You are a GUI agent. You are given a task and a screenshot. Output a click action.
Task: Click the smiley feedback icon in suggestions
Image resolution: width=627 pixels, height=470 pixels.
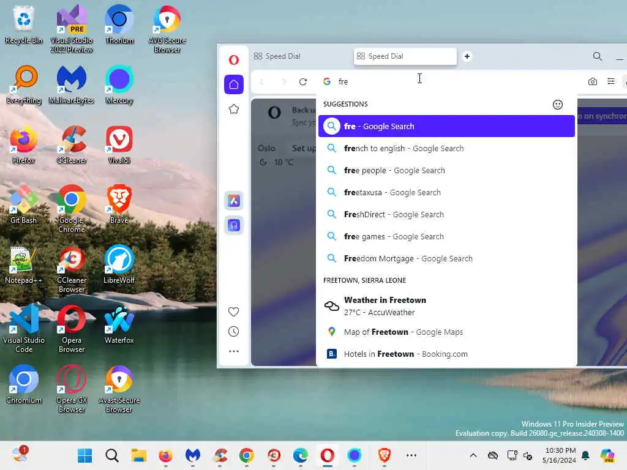558,105
